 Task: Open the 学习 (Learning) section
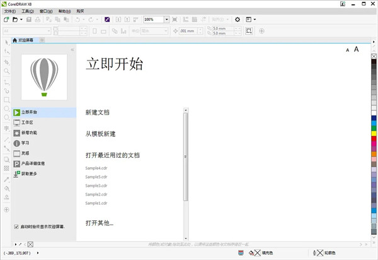(x=25, y=143)
